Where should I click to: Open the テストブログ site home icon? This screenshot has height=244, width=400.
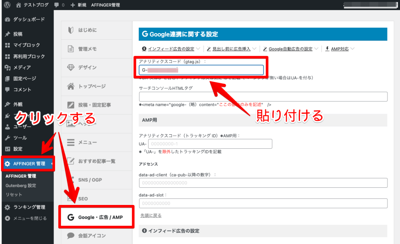pyautogui.click(x=18, y=5)
